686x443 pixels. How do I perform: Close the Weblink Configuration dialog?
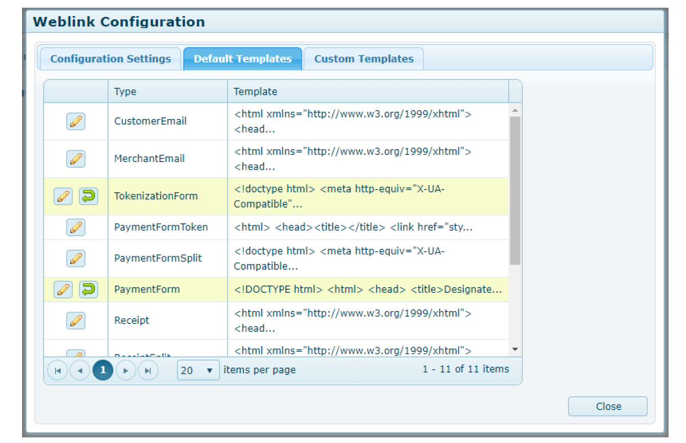click(607, 406)
